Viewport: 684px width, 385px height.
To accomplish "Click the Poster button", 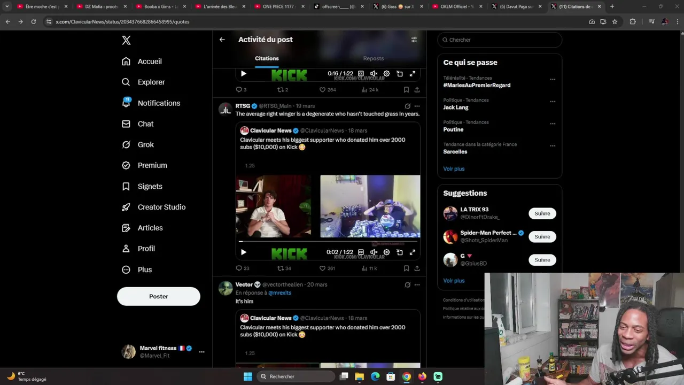I will [x=159, y=296].
